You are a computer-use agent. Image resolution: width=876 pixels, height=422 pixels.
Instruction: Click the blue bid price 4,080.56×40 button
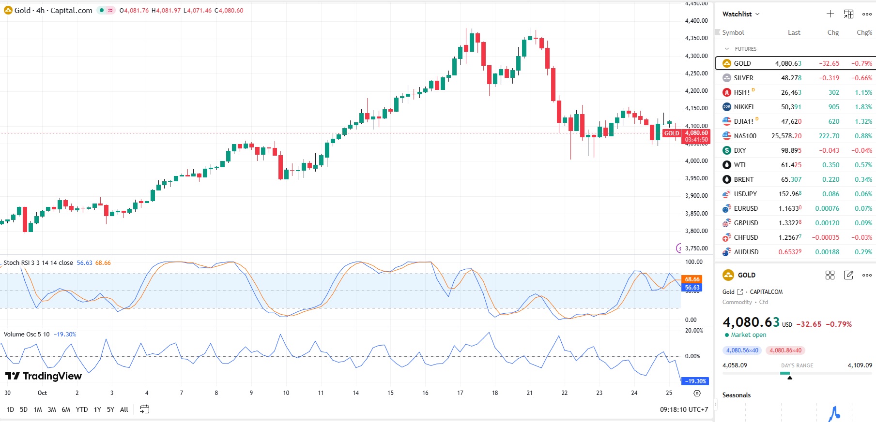click(742, 350)
